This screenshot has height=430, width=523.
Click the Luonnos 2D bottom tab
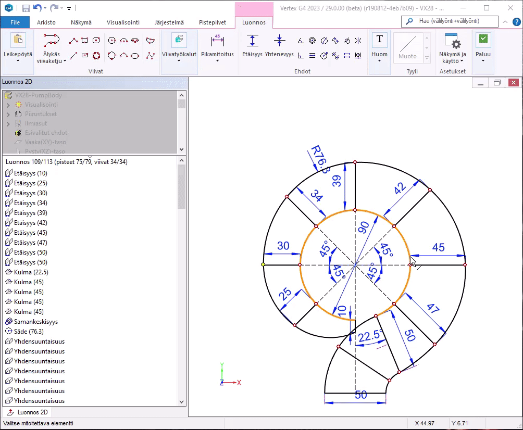(x=28, y=412)
